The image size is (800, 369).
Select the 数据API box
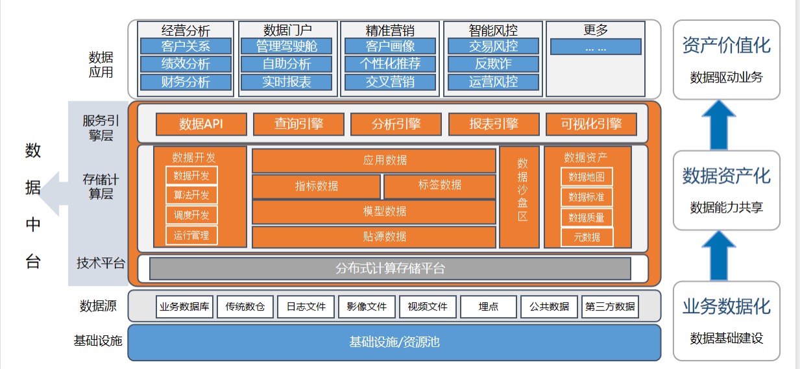pyautogui.click(x=201, y=124)
